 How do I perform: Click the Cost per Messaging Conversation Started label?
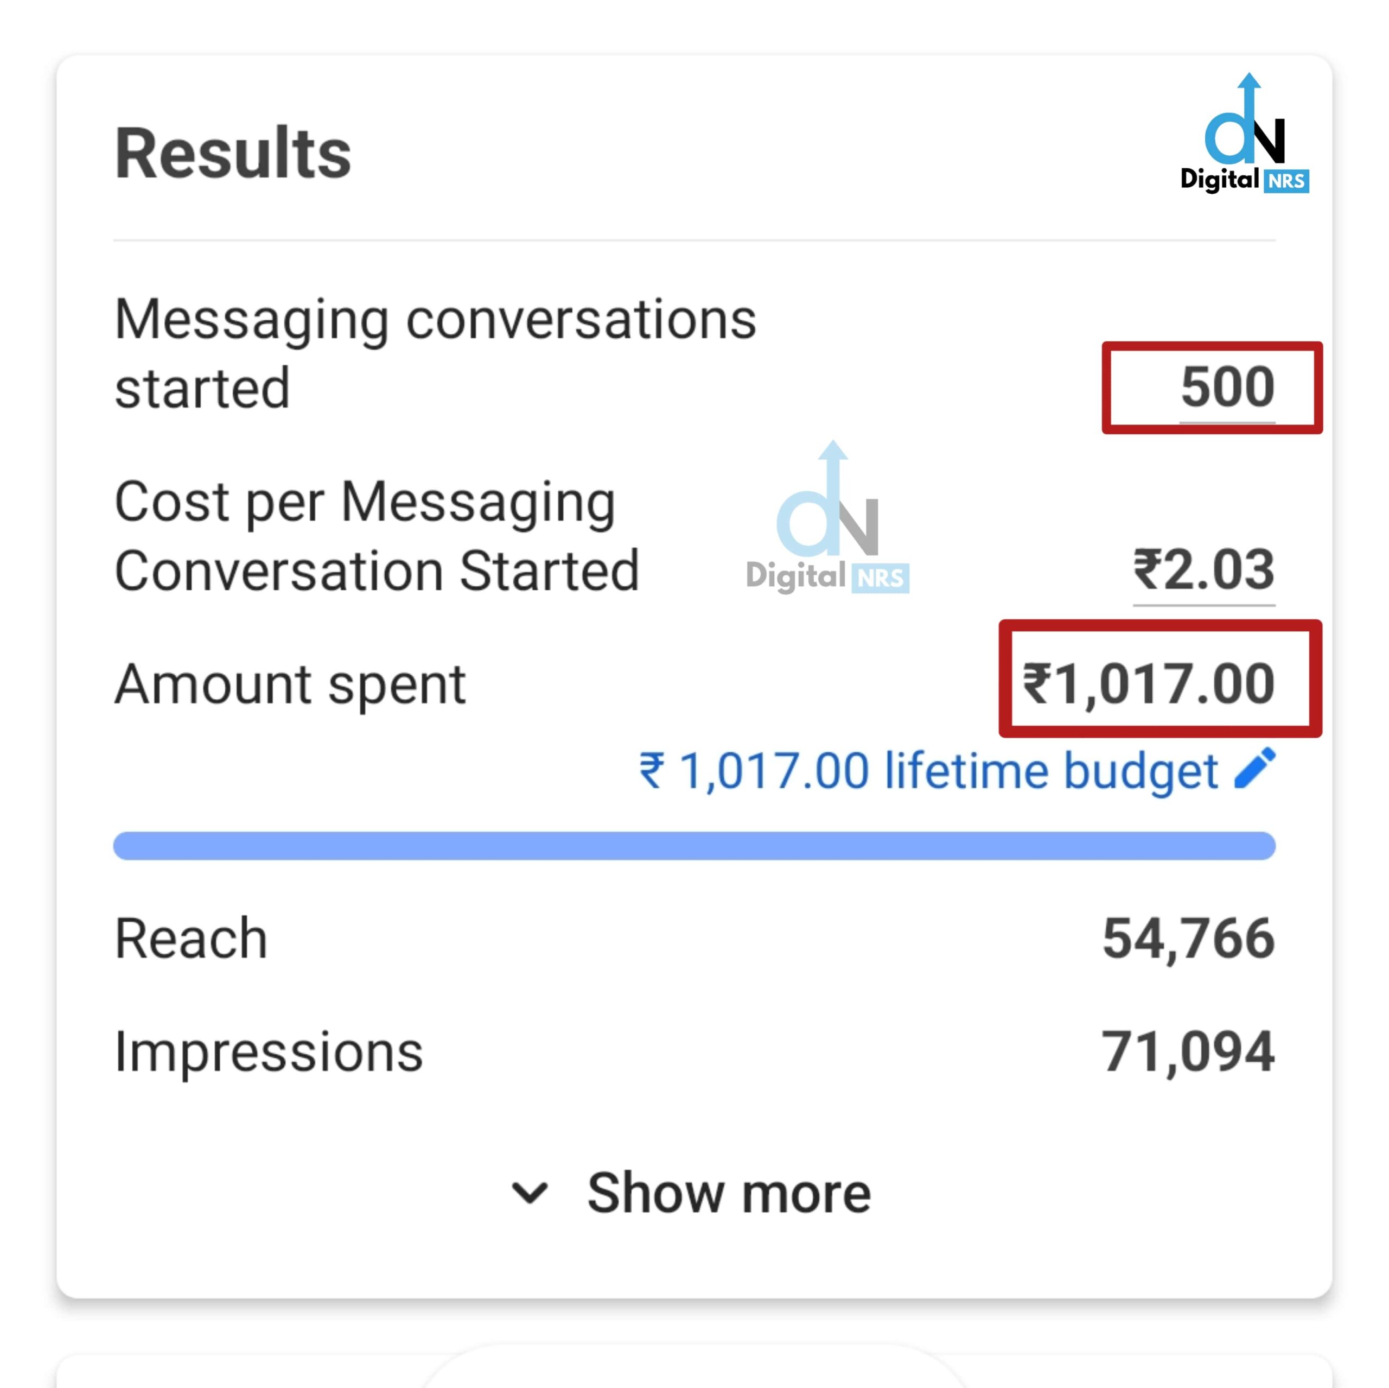click(x=376, y=536)
